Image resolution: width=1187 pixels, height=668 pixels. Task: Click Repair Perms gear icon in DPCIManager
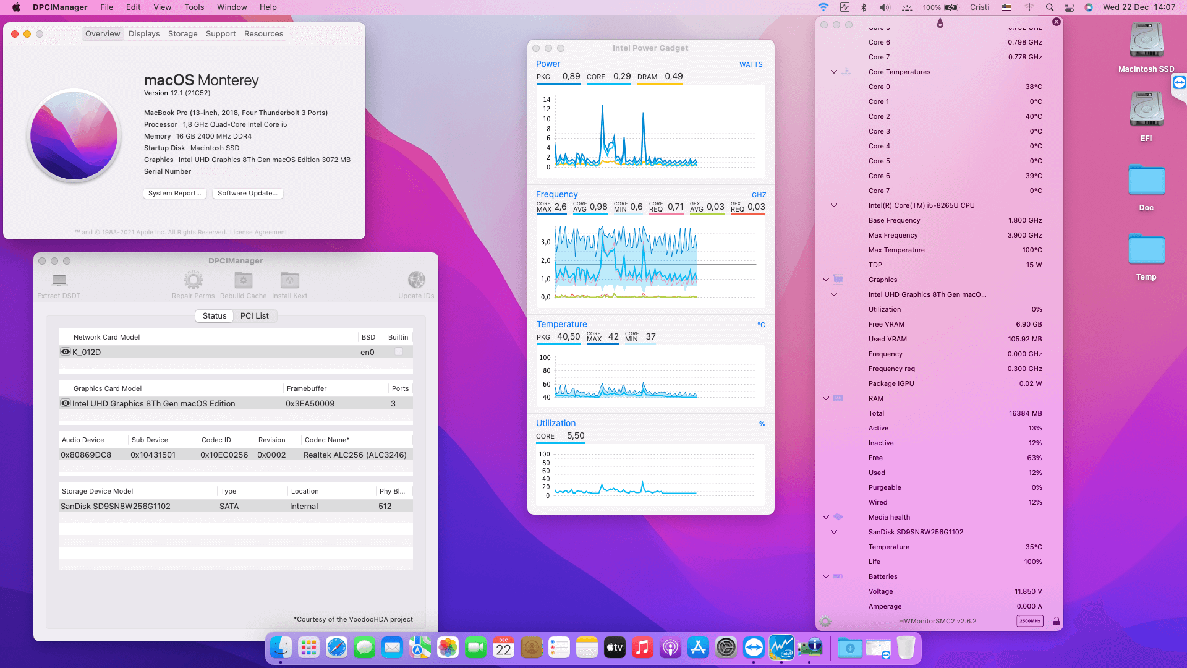(193, 280)
